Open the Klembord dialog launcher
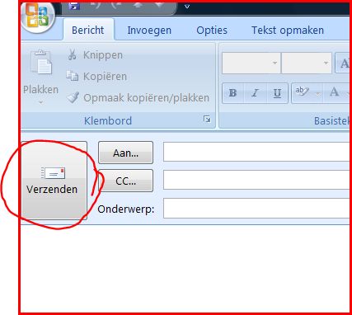Screen dimensions: 352x315 [x=207, y=119]
